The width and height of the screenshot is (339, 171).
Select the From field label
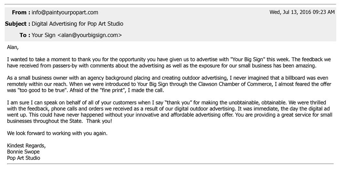coord(21,13)
